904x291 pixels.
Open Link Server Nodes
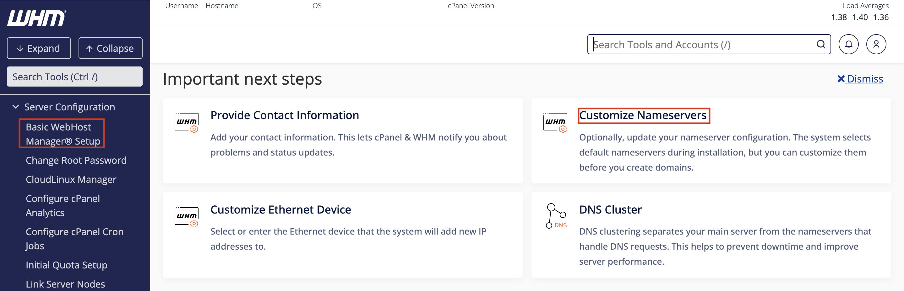[65, 284]
